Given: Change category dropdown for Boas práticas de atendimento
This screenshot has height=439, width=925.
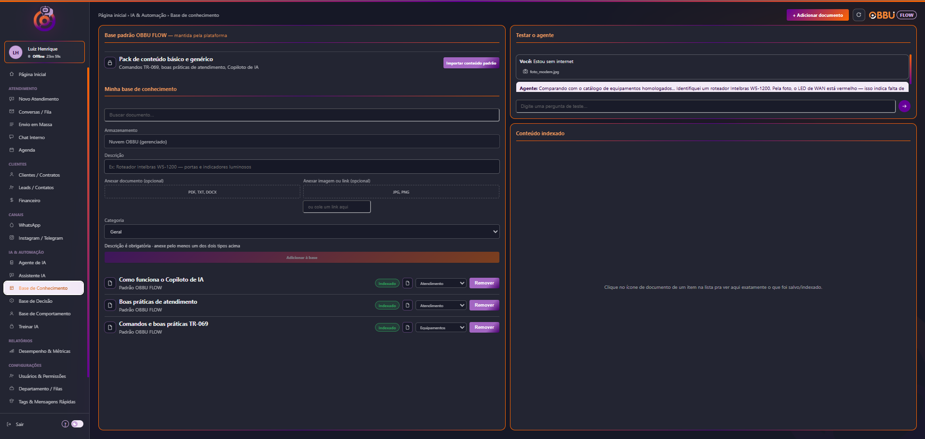Looking at the screenshot, I should coord(441,305).
